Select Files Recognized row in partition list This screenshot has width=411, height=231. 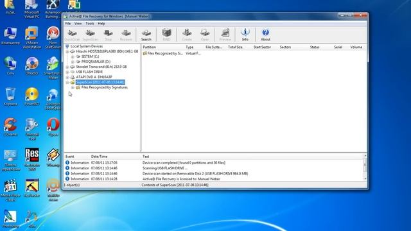(x=165, y=53)
